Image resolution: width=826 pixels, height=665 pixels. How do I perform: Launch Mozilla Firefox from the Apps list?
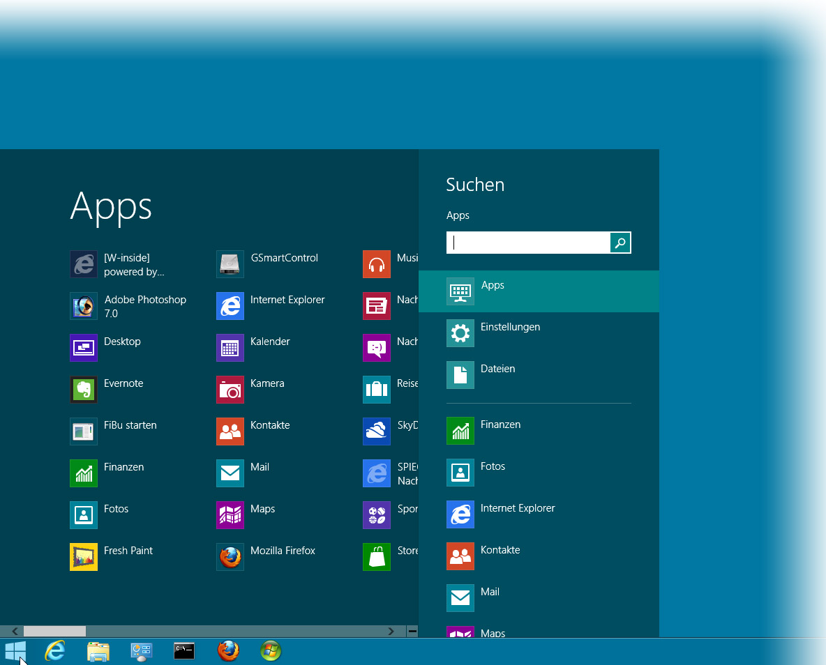coord(230,557)
